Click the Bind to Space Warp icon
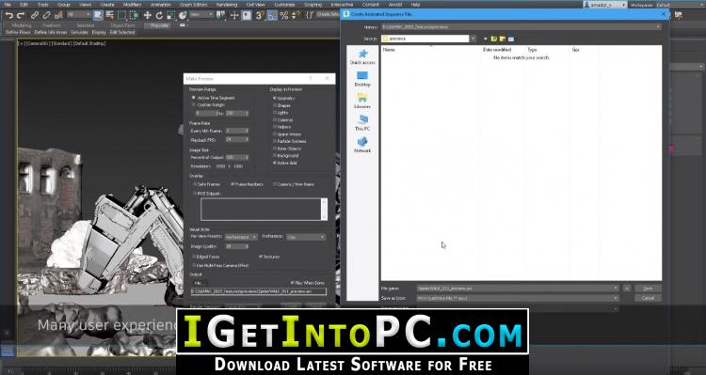 point(58,15)
